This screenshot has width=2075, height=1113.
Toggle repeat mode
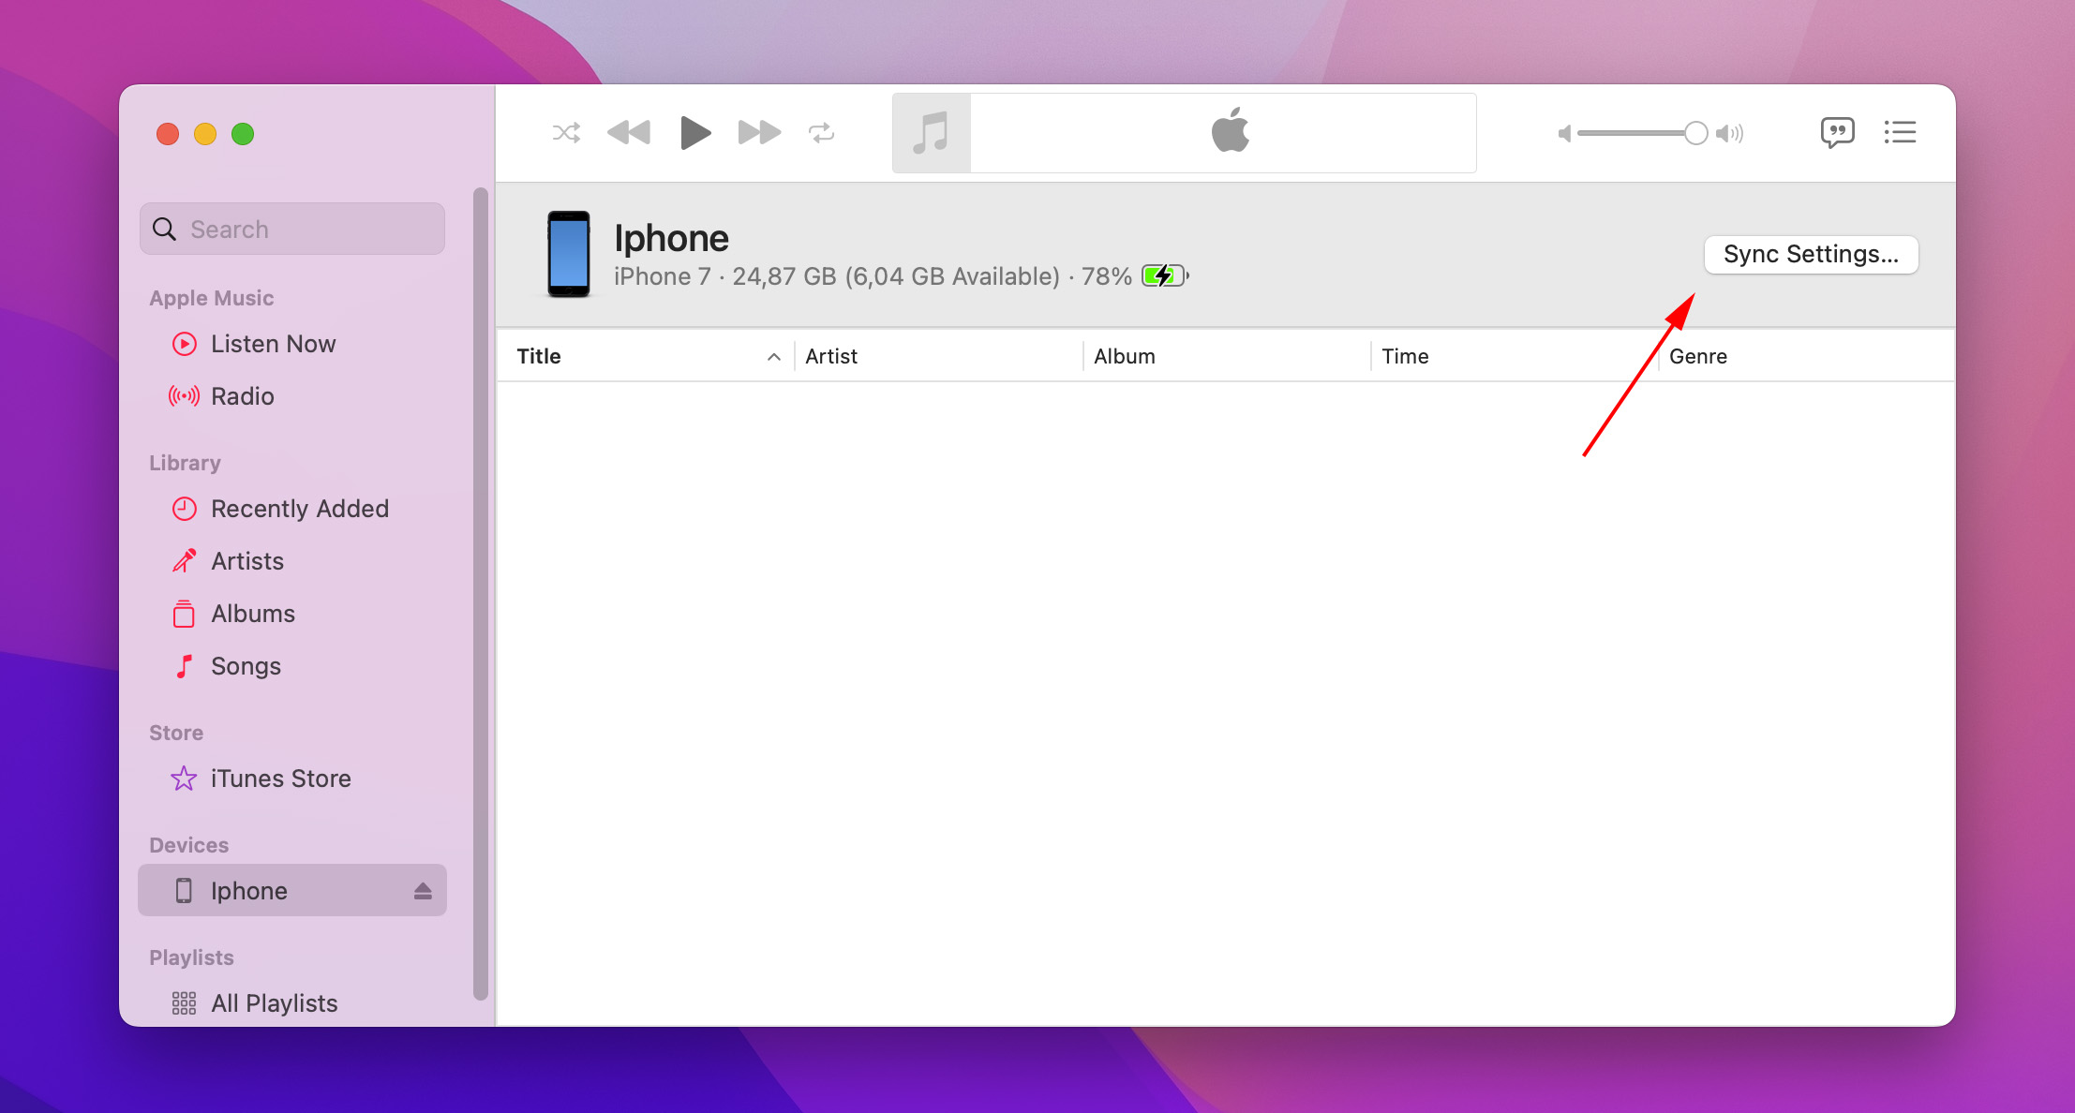(x=822, y=133)
